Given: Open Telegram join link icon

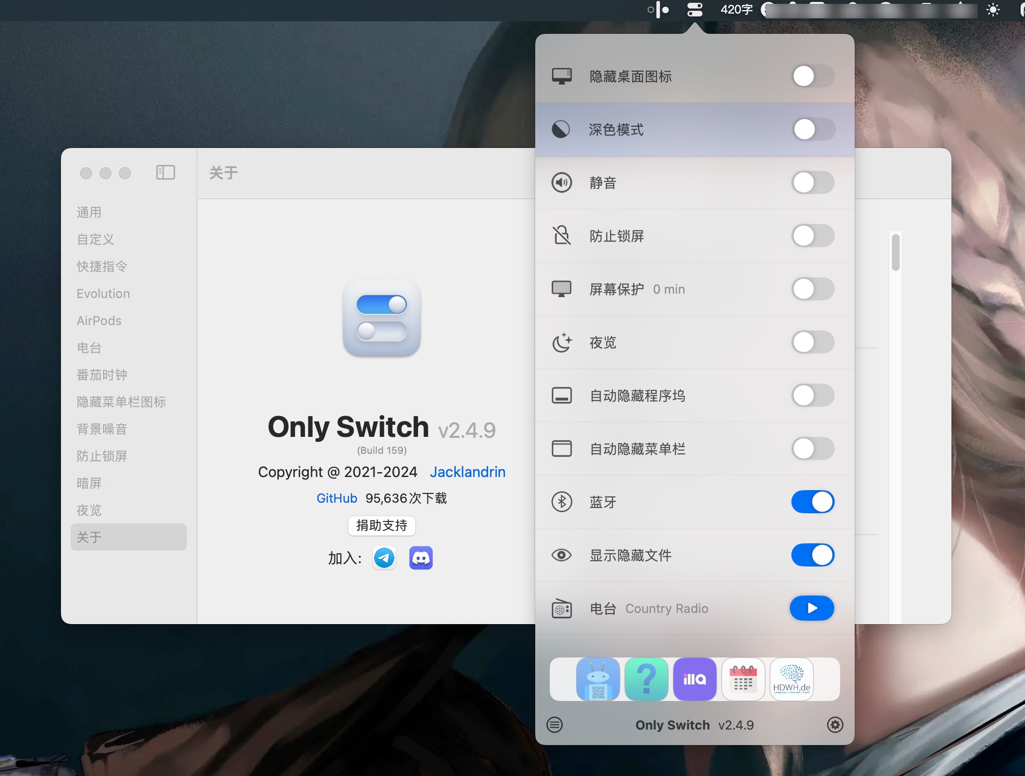Looking at the screenshot, I should 384,558.
